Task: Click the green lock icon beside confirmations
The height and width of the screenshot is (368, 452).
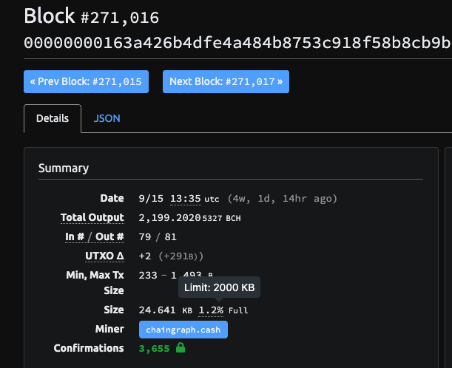Action: (x=181, y=348)
